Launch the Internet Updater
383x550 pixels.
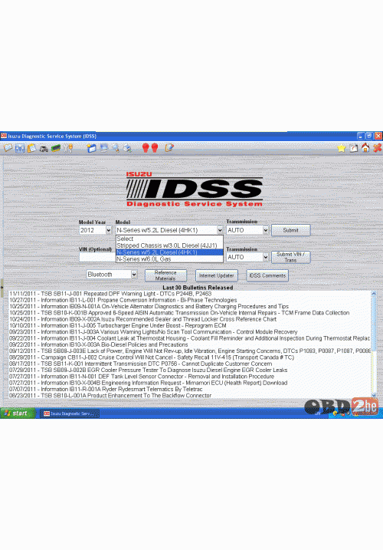(x=216, y=275)
